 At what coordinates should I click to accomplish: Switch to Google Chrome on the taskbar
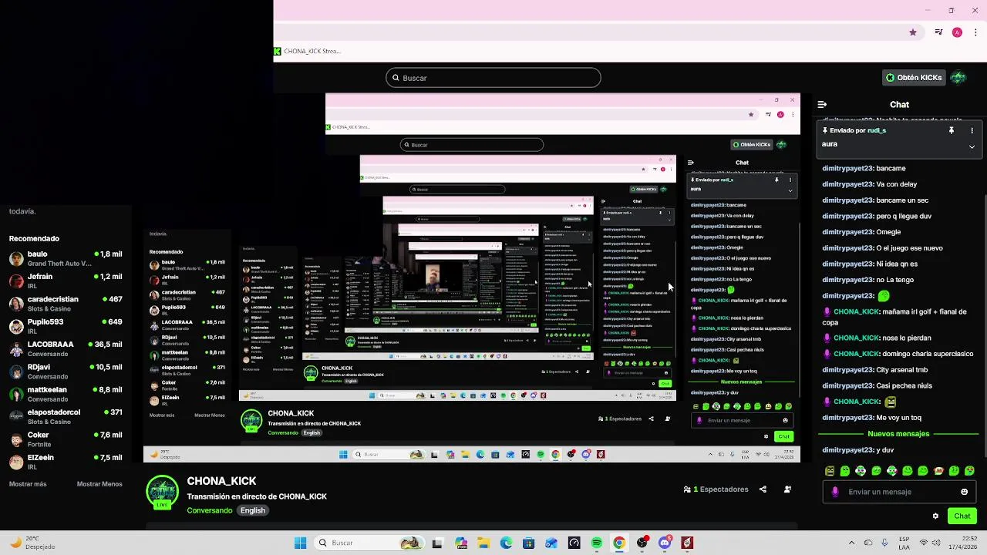tap(619, 543)
